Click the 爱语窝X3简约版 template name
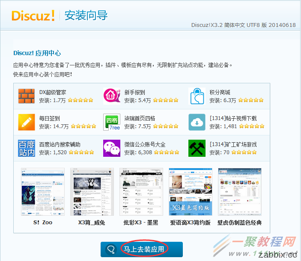This screenshot has width=301, height=261. pyautogui.click(x=190, y=223)
